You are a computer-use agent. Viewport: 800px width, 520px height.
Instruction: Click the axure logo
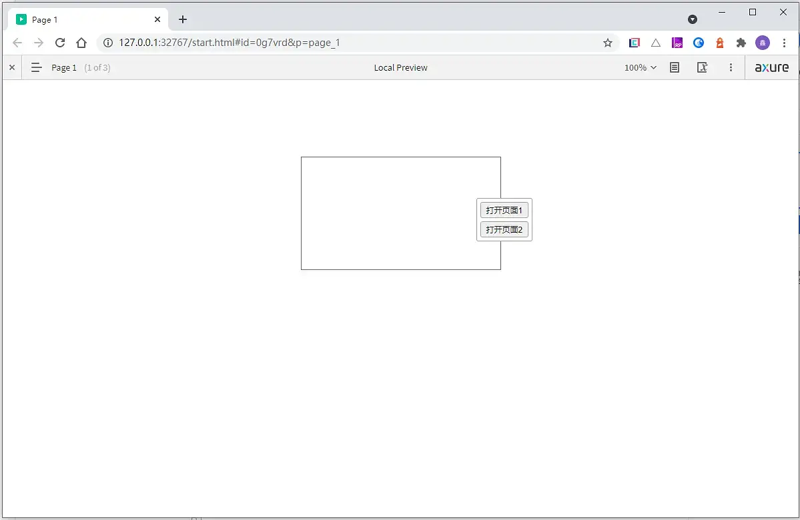(771, 67)
